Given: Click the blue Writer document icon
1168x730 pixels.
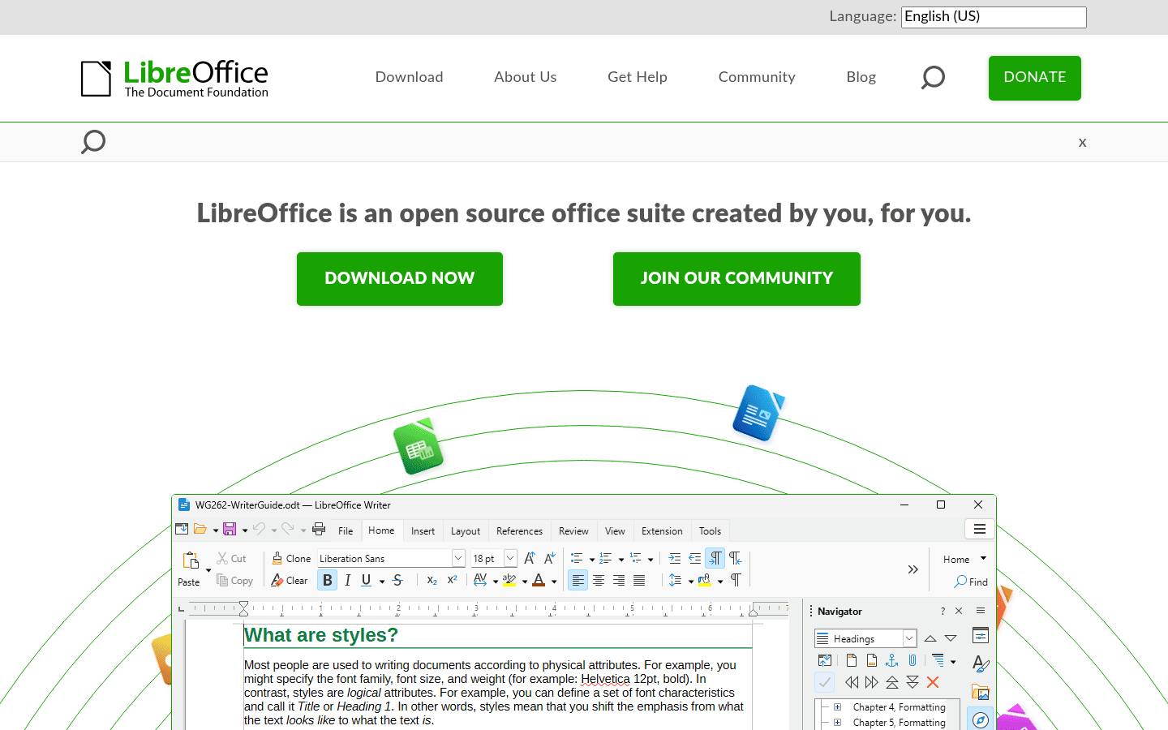Looking at the screenshot, I should click(758, 413).
